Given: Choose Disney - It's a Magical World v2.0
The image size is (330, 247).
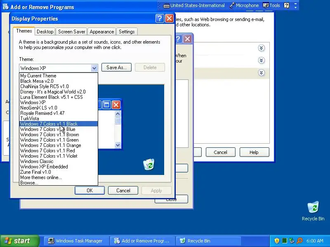Looking at the screenshot, I should click(x=59, y=92).
